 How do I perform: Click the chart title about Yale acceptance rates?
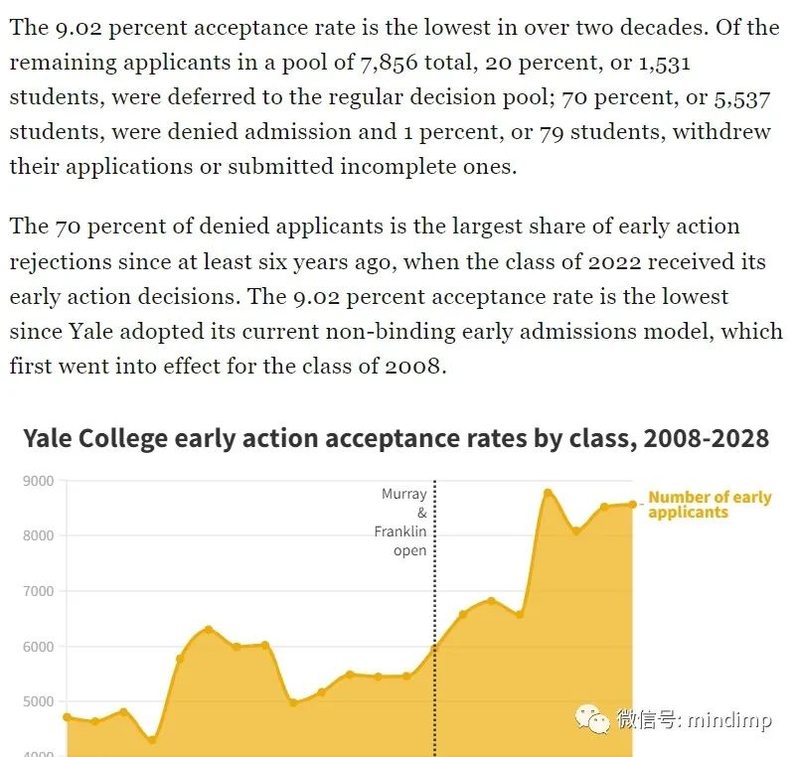coord(397,439)
